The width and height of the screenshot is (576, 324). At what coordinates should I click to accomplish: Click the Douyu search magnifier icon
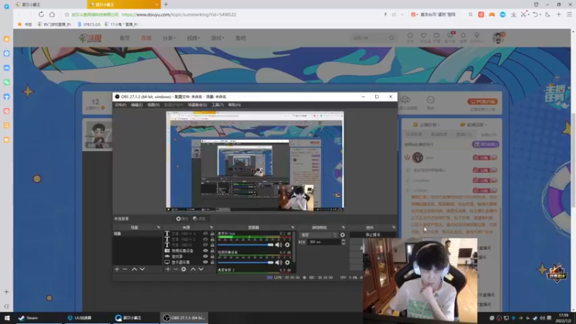pos(392,38)
